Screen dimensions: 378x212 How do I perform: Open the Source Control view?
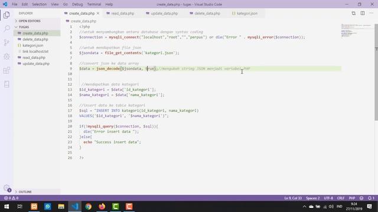point(6,42)
